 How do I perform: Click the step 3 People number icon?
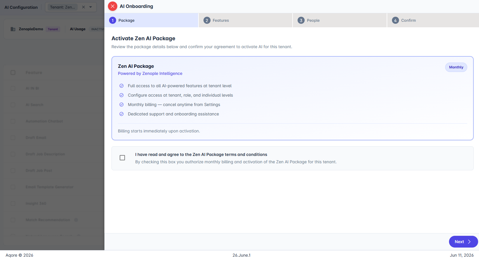[301, 20]
